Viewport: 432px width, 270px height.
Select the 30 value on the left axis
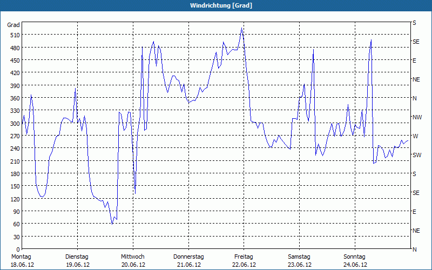pos(17,237)
